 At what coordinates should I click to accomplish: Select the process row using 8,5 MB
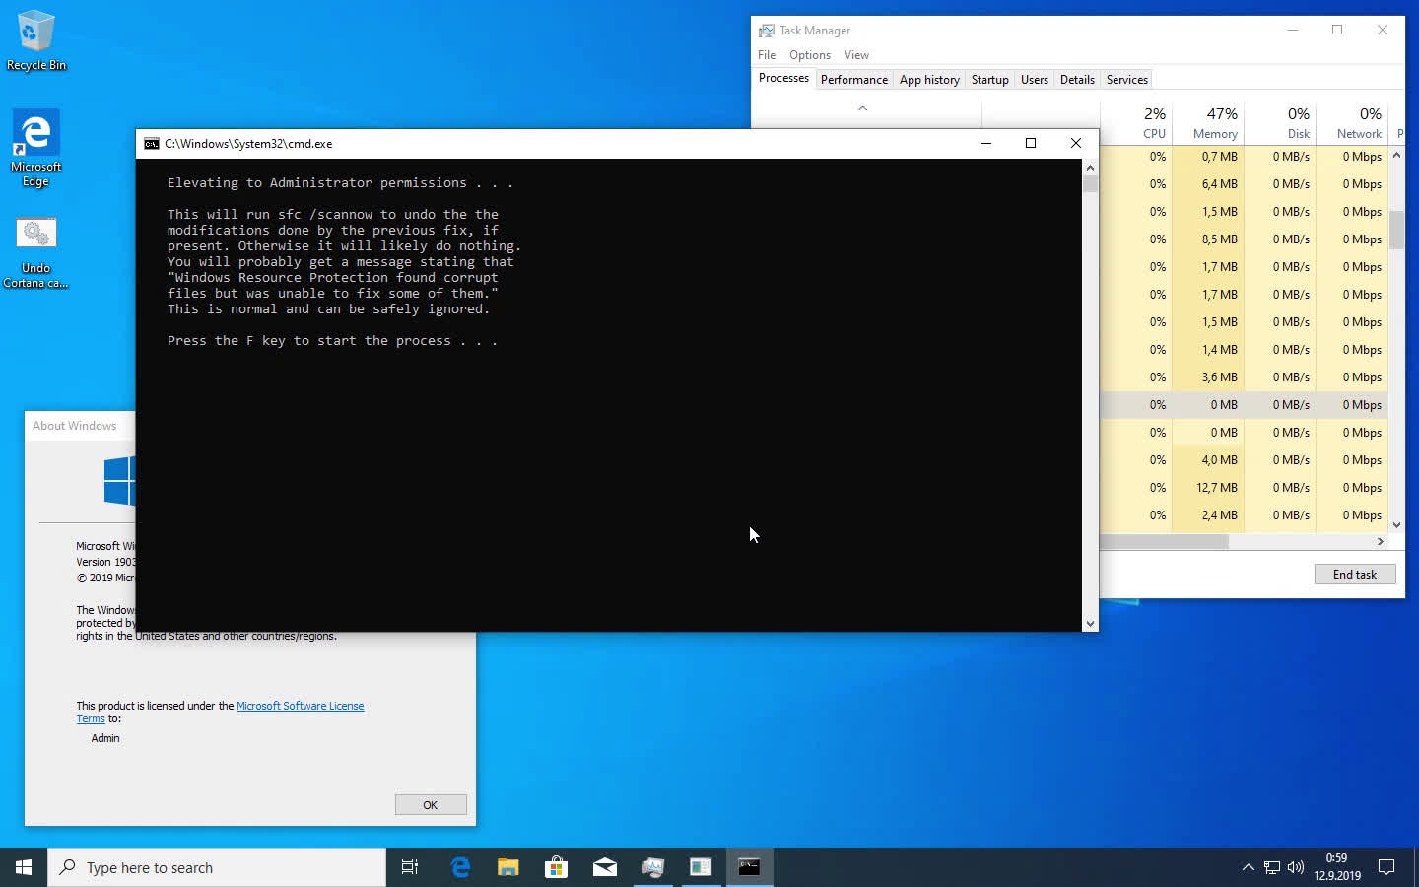pos(1244,239)
